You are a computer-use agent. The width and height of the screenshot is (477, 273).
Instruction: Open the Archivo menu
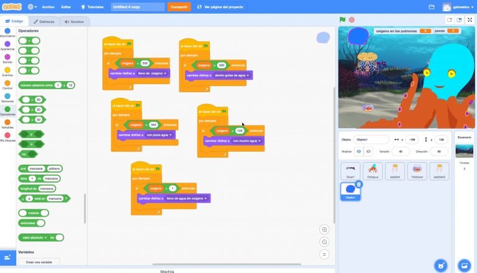pyautogui.click(x=48, y=7)
